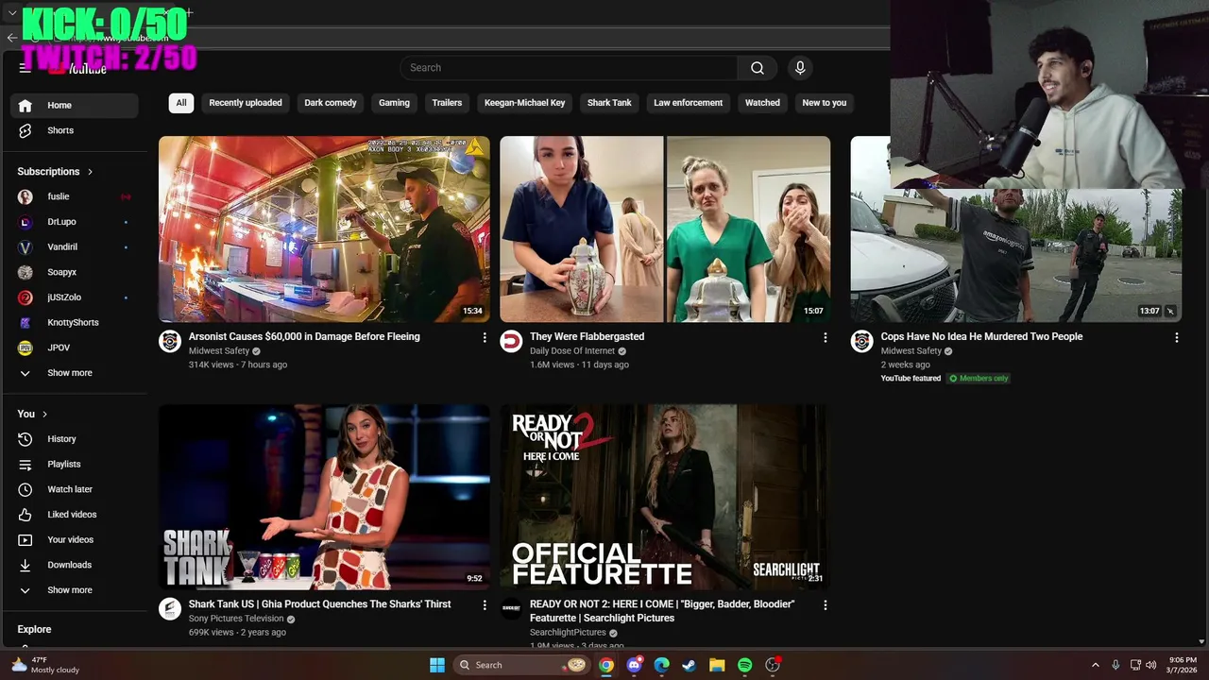Open Sony Pictures Television channel avatar
Screen dimensions: 1209x680
point(170,609)
